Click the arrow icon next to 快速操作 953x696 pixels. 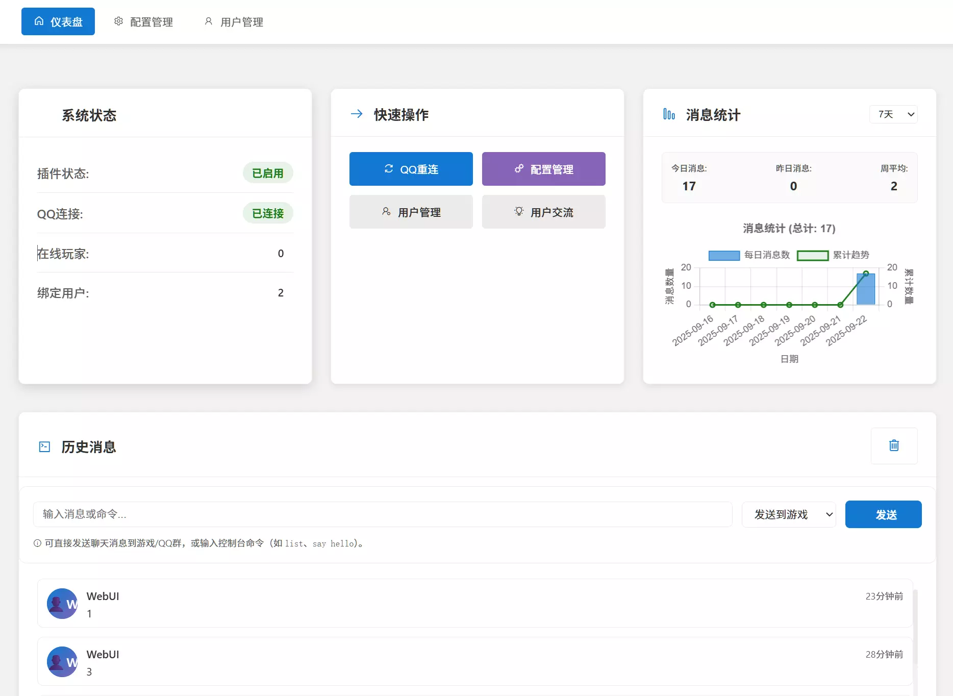[x=357, y=114]
